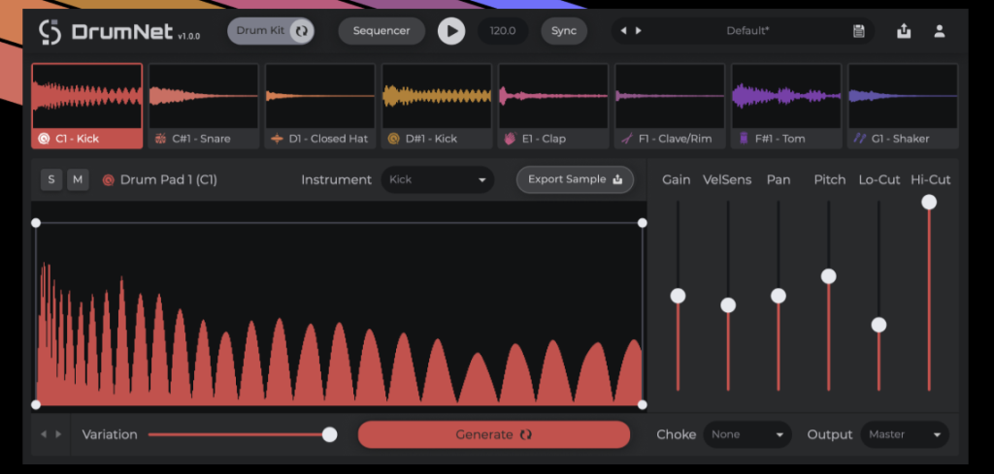Viewport: 994px width, 474px height.
Task: Click the Play button
Action: [451, 31]
